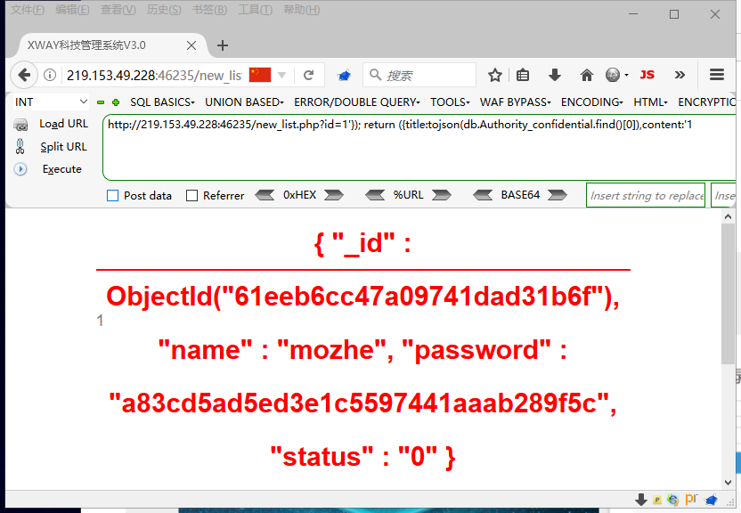This screenshot has height=513, width=741.
Task: Open the INT type dropdown
Action: pyautogui.click(x=51, y=102)
